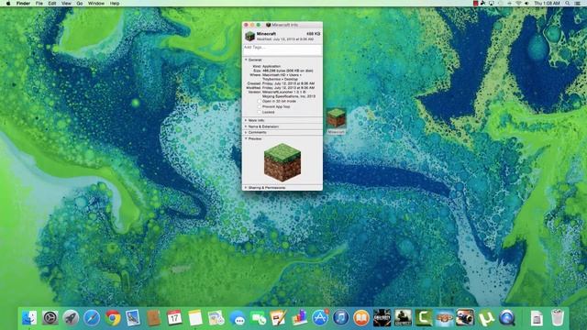
Task: Expand Name & Extension section
Action: (246, 126)
